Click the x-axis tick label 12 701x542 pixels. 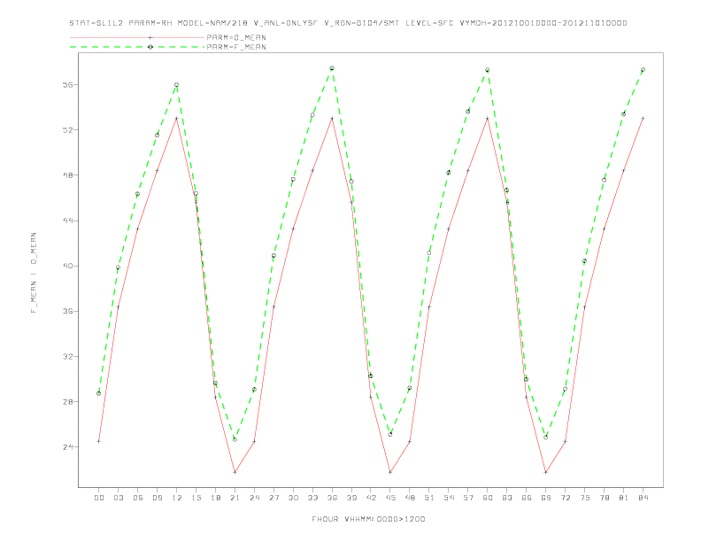177,498
